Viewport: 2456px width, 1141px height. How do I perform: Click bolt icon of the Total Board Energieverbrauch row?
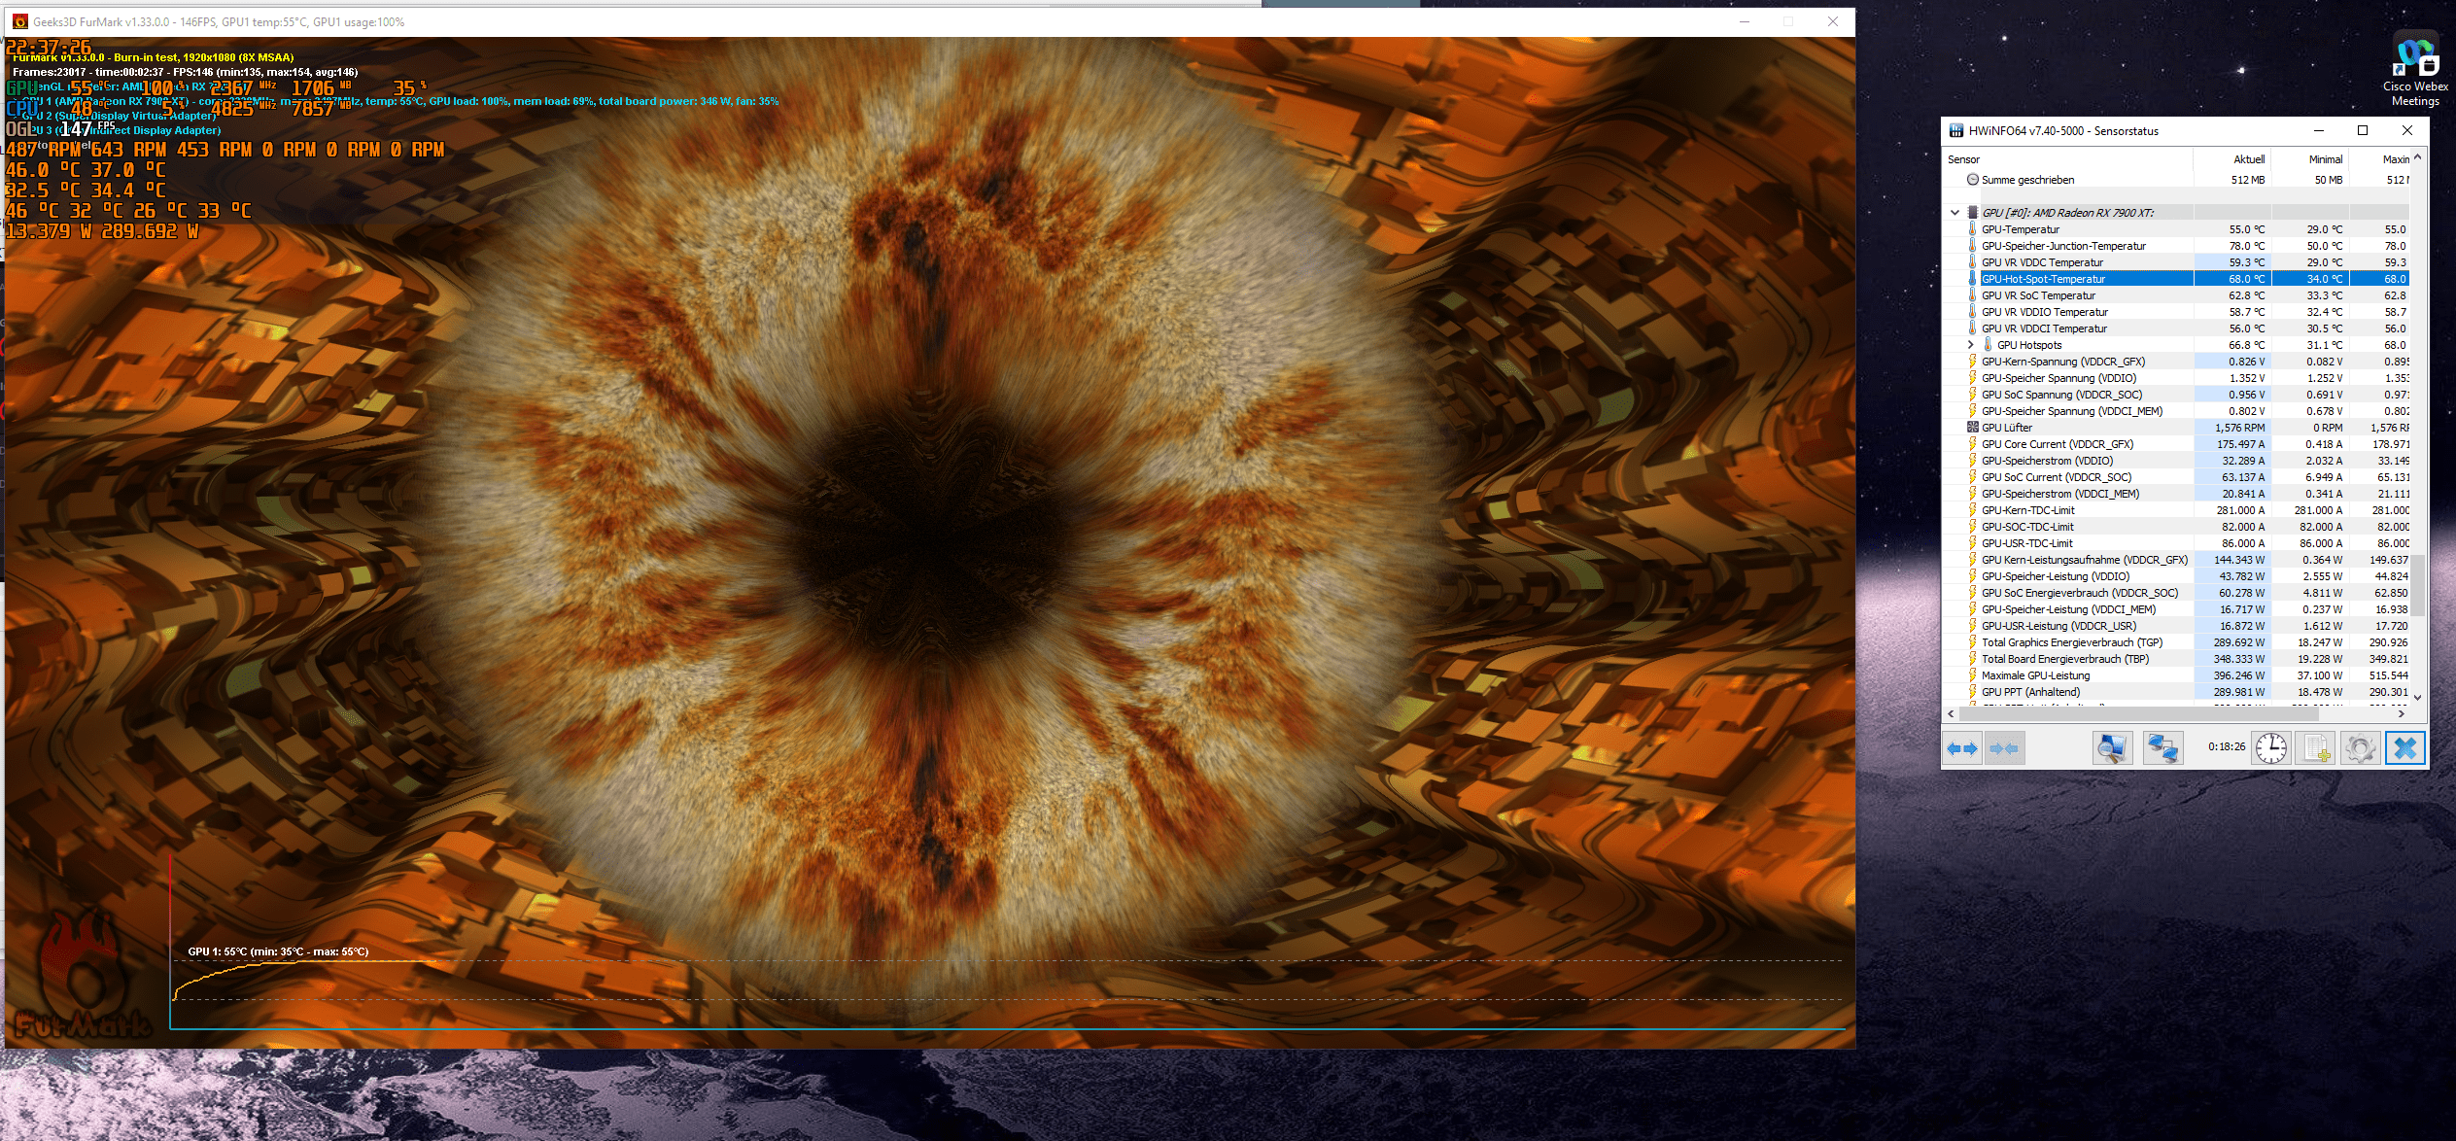click(1973, 658)
